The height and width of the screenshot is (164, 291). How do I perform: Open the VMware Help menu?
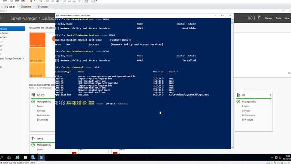point(23,1)
